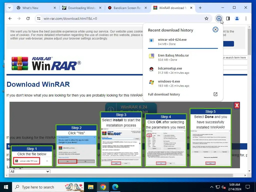Click the Step 5 Done thumbnail
256x192 pixels.
tap(210, 137)
